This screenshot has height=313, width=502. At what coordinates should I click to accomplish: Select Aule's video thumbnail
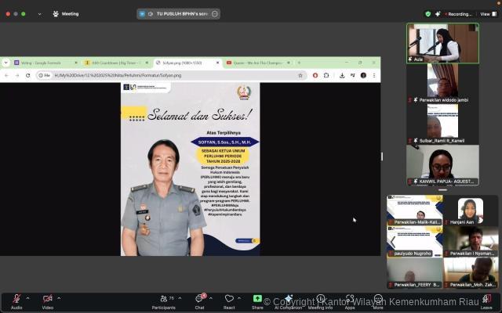[x=442, y=43]
